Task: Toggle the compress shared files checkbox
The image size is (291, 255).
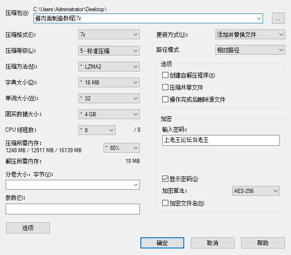Action: [x=165, y=87]
